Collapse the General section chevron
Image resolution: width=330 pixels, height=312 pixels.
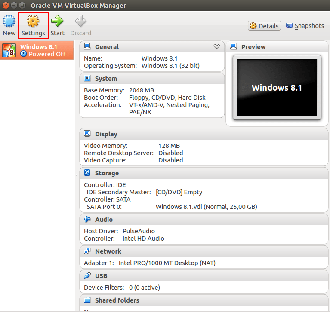tap(216, 46)
